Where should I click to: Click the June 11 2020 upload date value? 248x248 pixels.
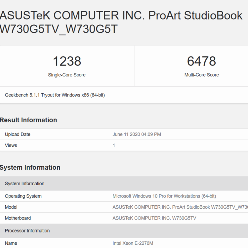pyautogui.click(x=137, y=134)
